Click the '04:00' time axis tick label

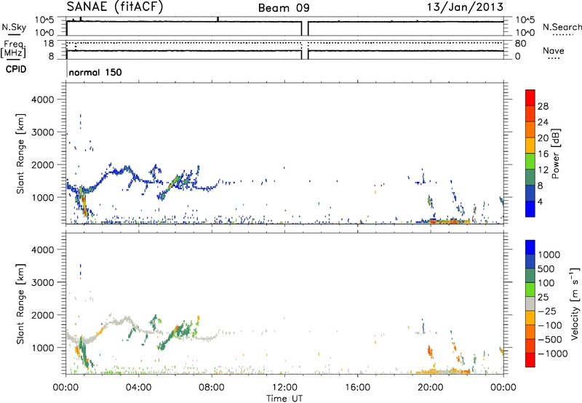139,388
